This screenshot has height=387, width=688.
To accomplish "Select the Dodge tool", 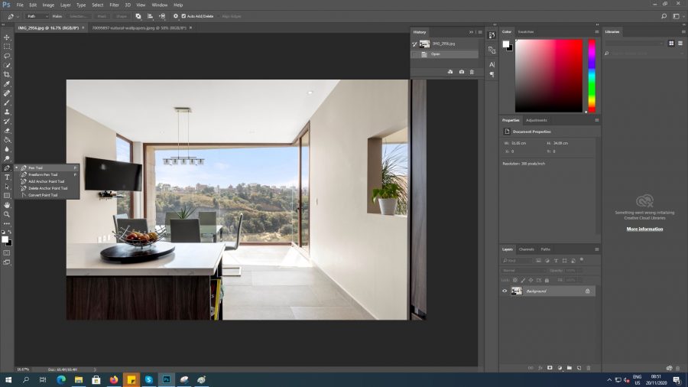I will 7,159.
